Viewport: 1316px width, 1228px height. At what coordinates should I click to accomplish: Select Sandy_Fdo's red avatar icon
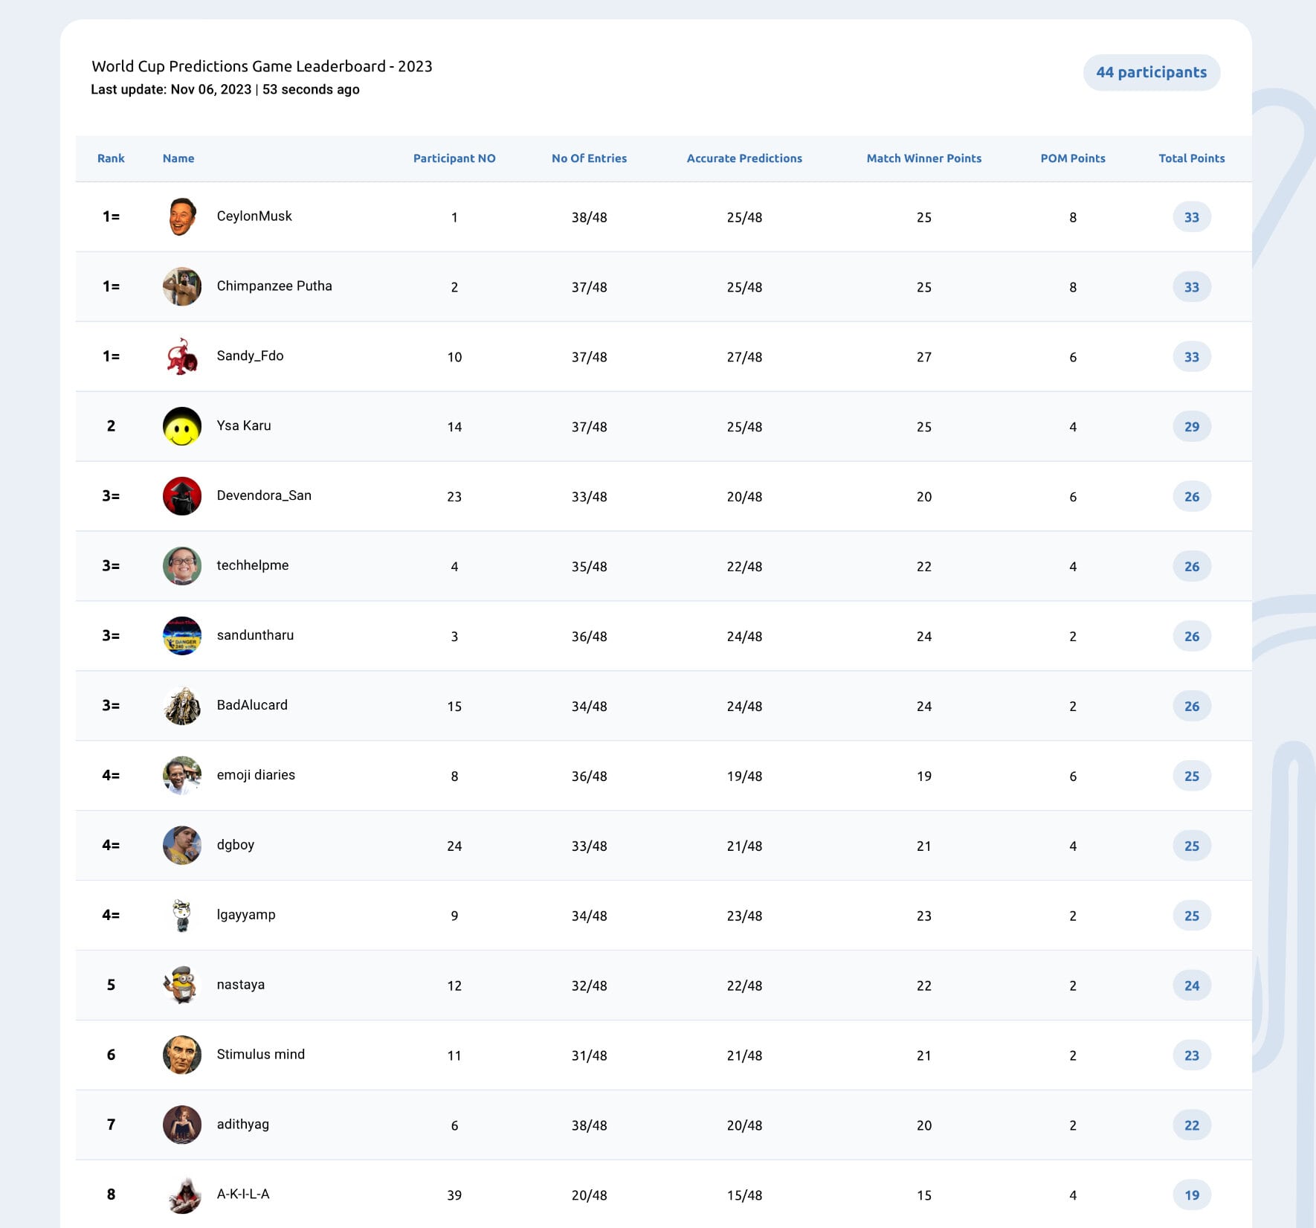[182, 356]
